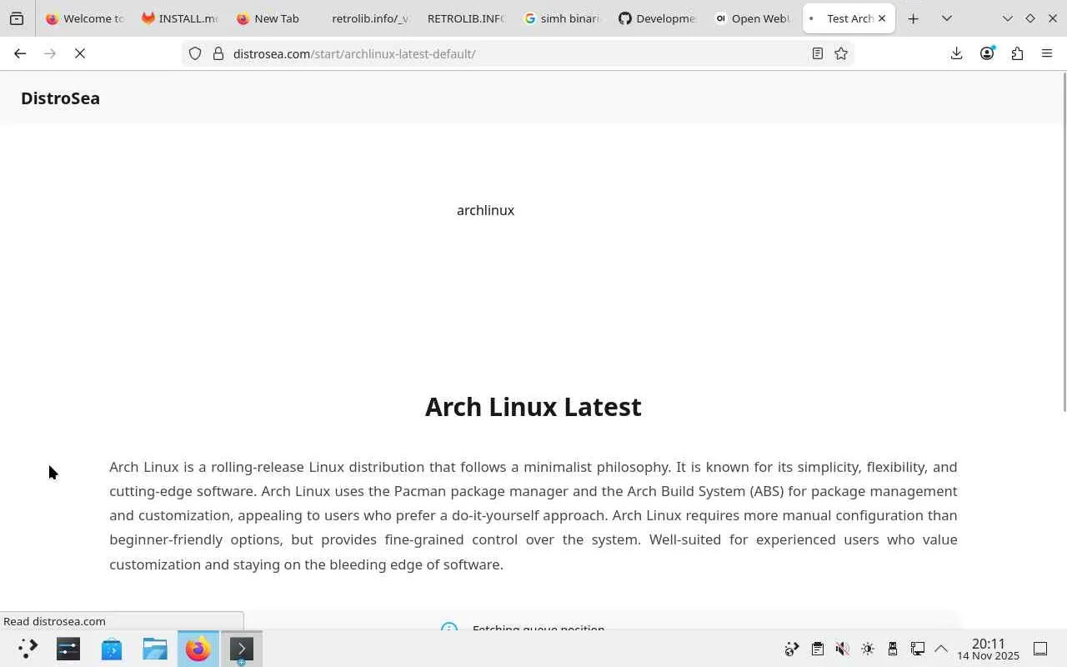The height and width of the screenshot is (667, 1067).
Task: Open the system tray icon left of the clipboard
Action: tap(792, 649)
